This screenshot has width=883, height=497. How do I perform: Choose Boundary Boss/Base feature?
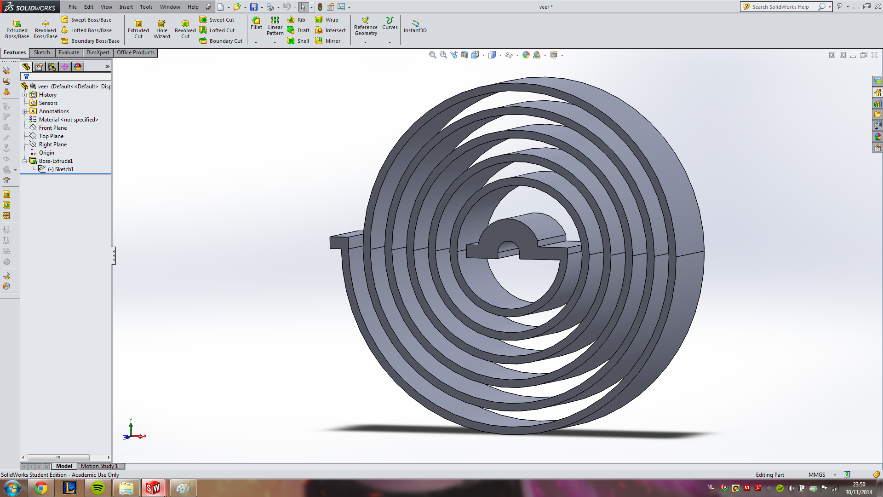[x=90, y=41]
